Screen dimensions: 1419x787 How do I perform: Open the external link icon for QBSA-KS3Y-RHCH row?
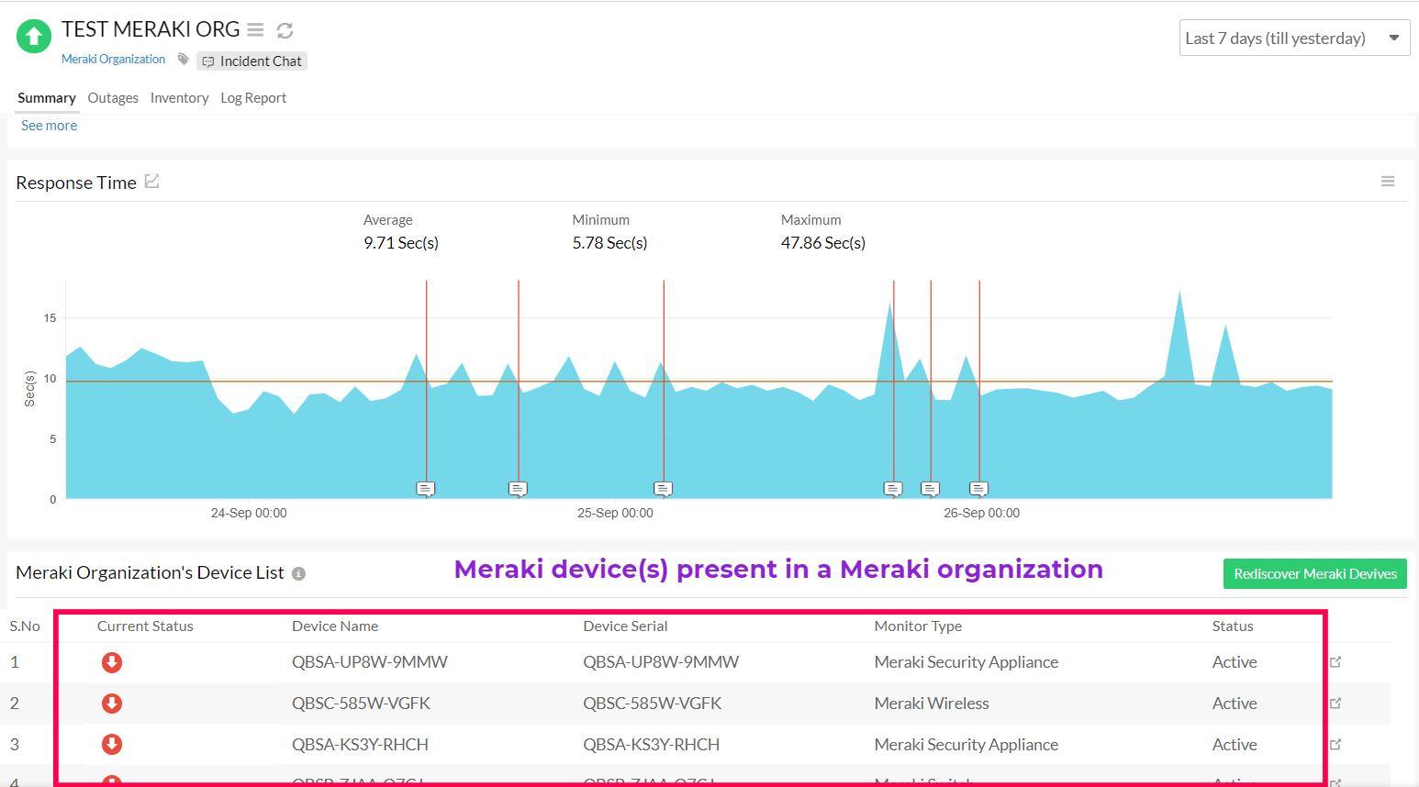(1335, 744)
